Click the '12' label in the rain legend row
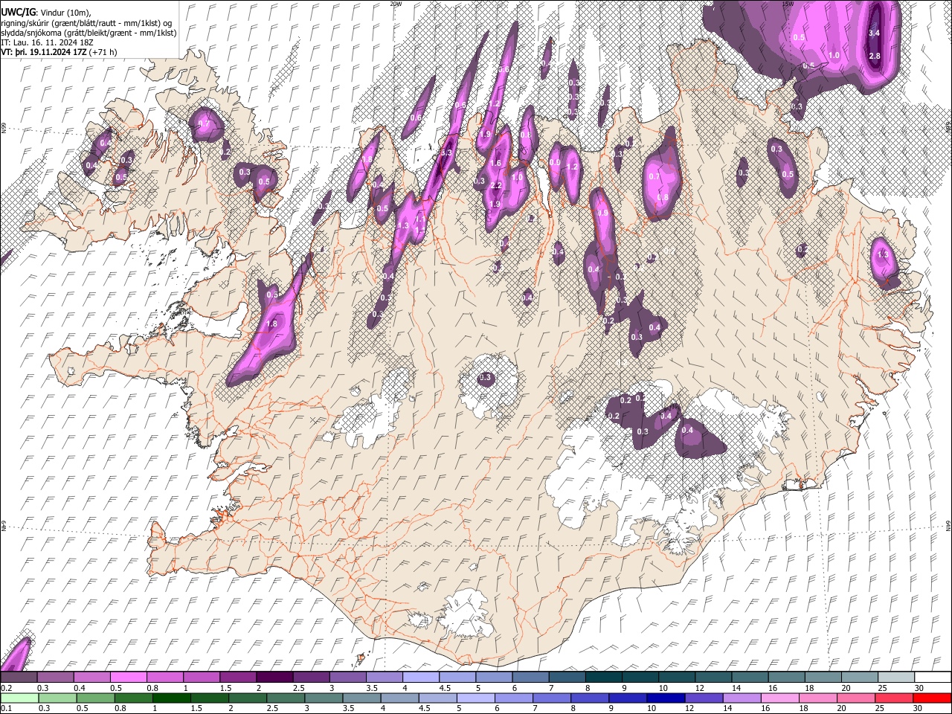 689,709
